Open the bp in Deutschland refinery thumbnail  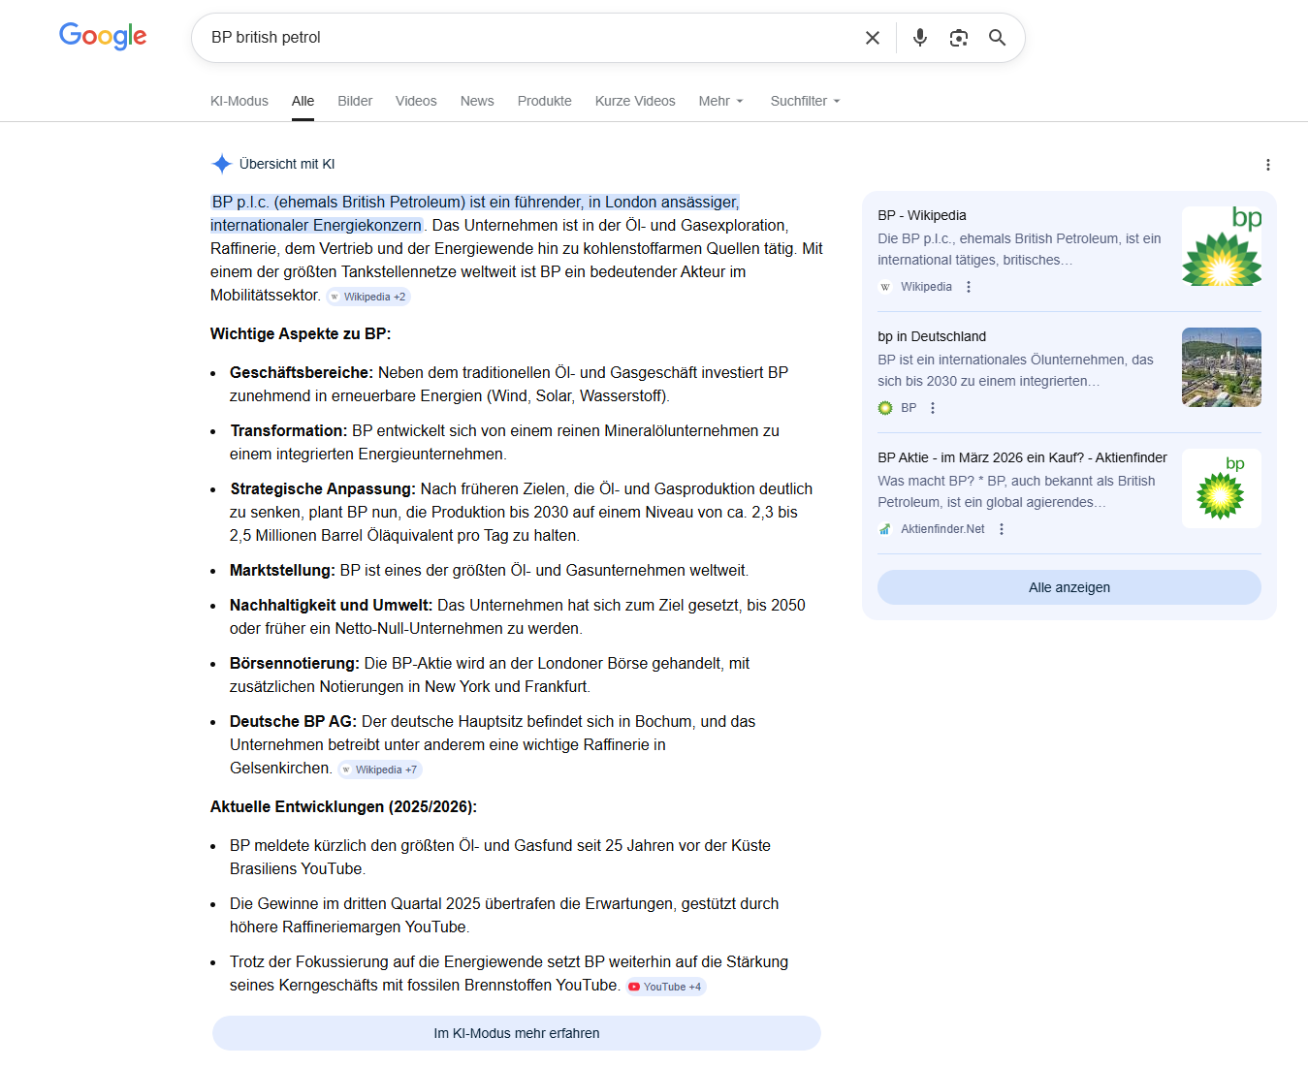pos(1221,367)
